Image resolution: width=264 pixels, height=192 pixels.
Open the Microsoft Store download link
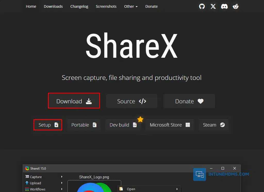[170, 125]
